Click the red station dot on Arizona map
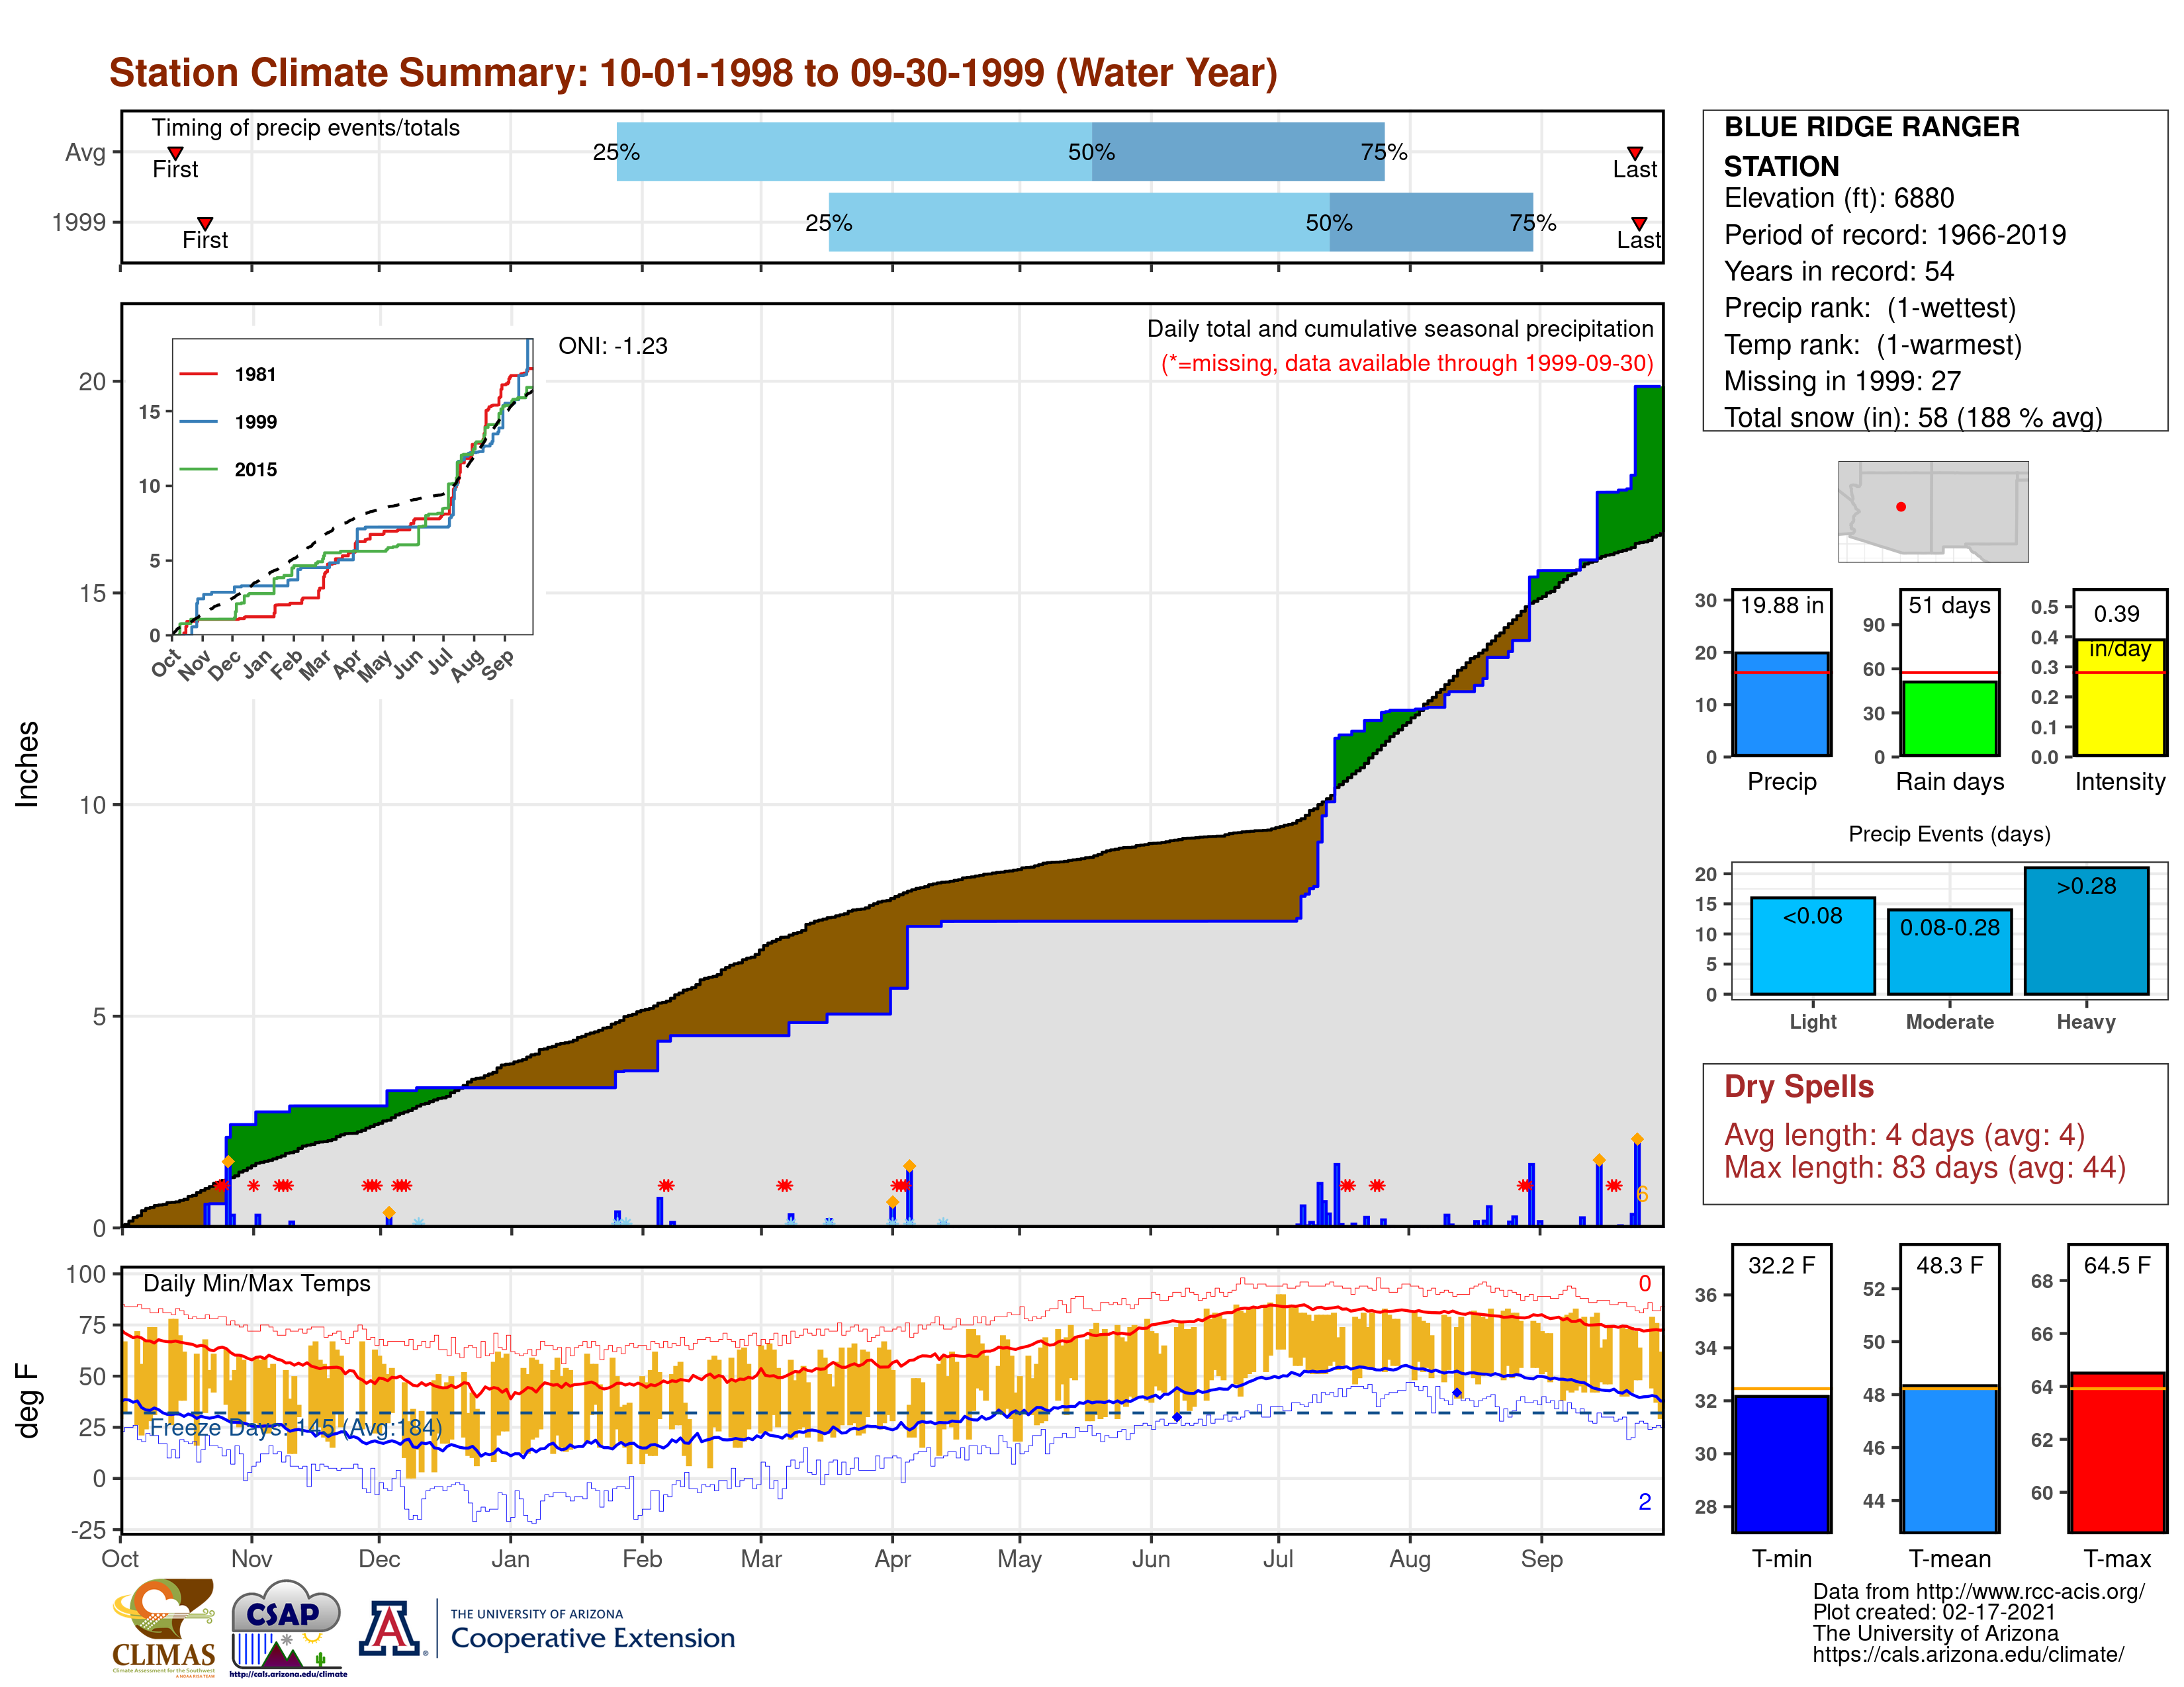The height and width of the screenshot is (1687, 2184). [1901, 507]
